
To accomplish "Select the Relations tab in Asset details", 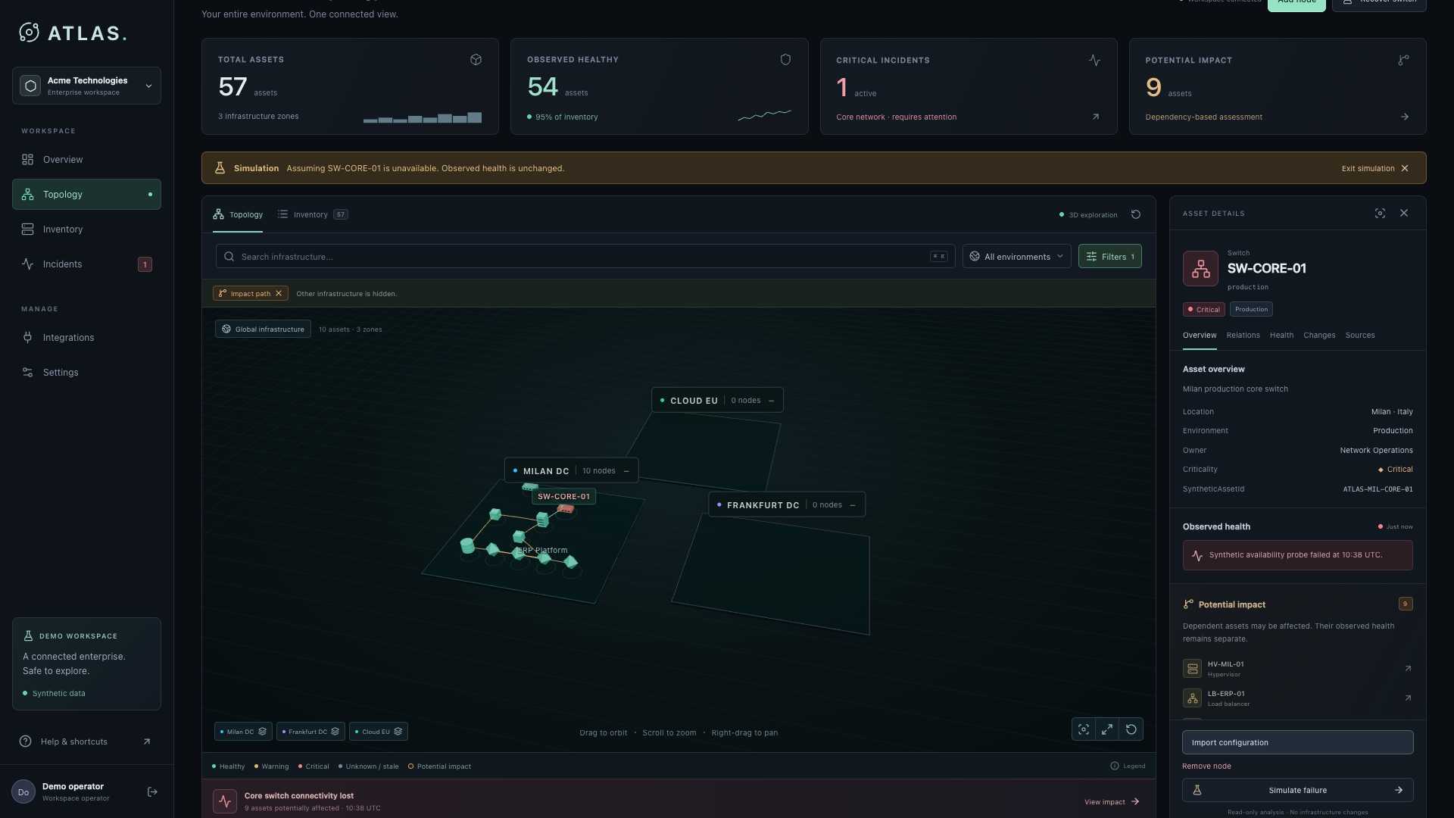I will pyautogui.click(x=1243, y=336).
